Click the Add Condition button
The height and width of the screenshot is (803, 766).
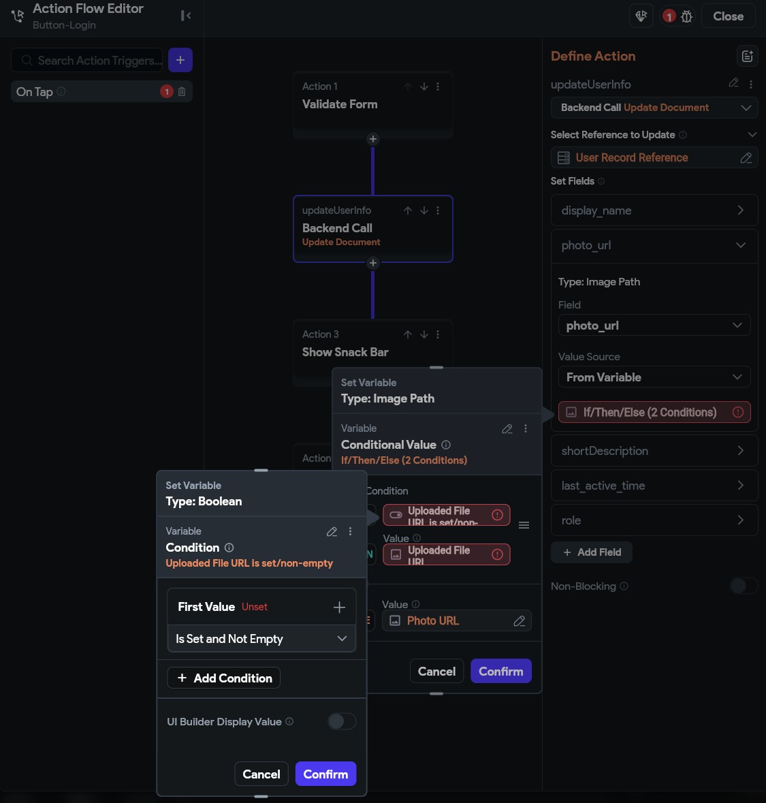coord(224,678)
